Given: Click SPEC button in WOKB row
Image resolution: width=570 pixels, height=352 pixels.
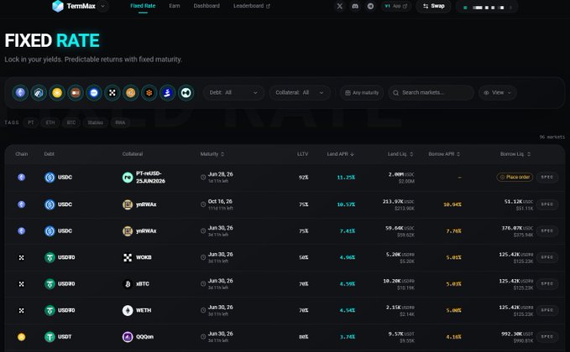Looking at the screenshot, I should pyautogui.click(x=547, y=257).
